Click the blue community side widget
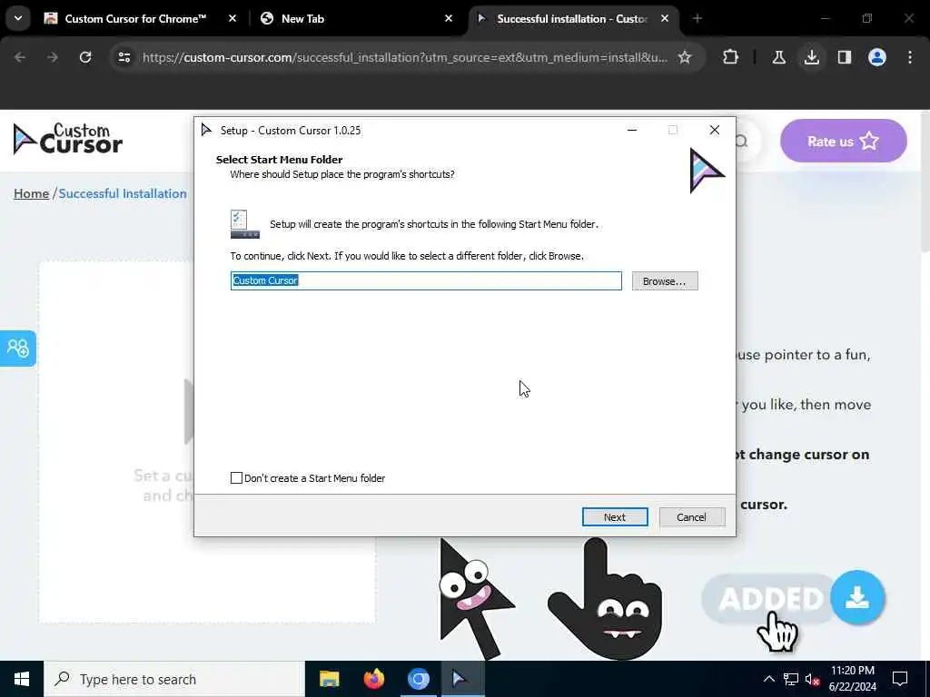Screen dimensions: 930x697 18,348
